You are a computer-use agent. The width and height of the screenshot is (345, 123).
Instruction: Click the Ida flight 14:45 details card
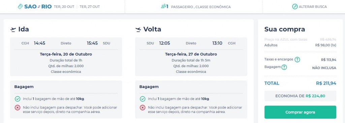click(66, 57)
